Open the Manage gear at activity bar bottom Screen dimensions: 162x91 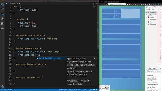[2, 86]
